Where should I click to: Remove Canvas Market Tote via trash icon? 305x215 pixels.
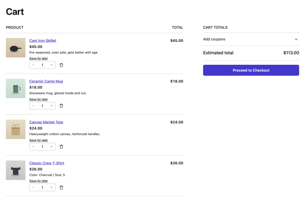[61, 146]
